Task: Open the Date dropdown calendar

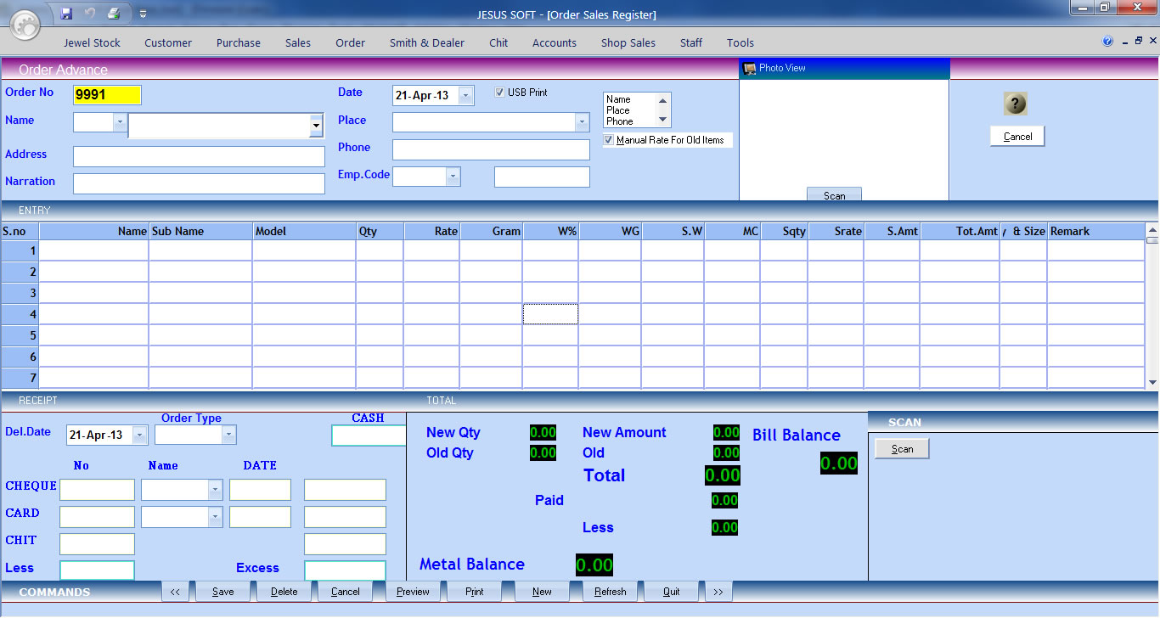Action: tap(465, 96)
